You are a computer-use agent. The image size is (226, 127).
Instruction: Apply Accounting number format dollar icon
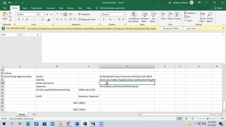[x=104, y=19]
